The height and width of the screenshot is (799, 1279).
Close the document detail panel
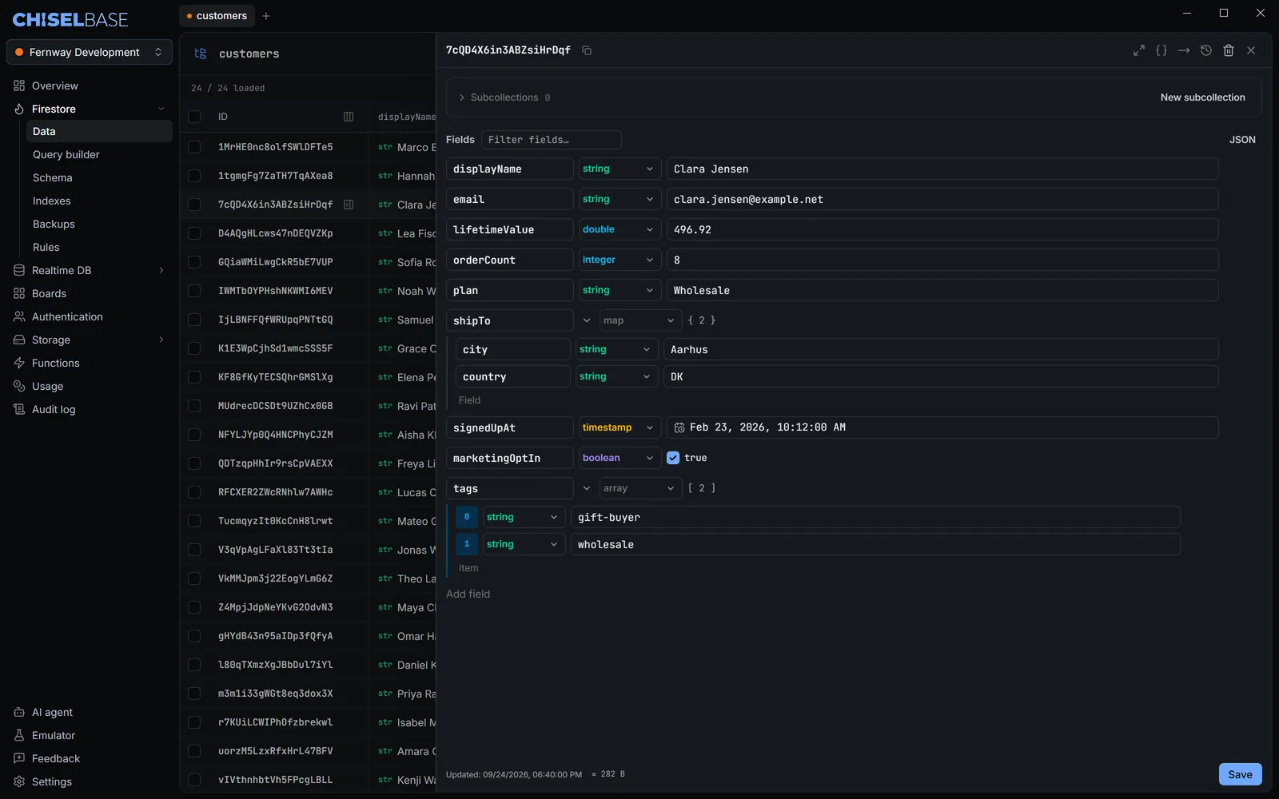1251,50
